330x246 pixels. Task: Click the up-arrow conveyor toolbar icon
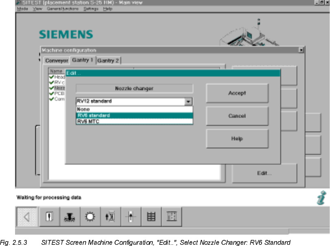(110, 217)
